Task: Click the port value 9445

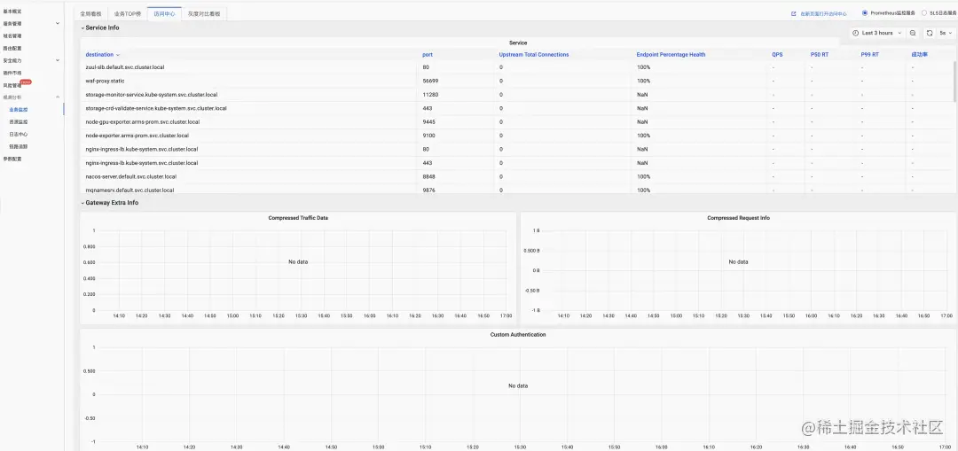Action: click(429, 121)
